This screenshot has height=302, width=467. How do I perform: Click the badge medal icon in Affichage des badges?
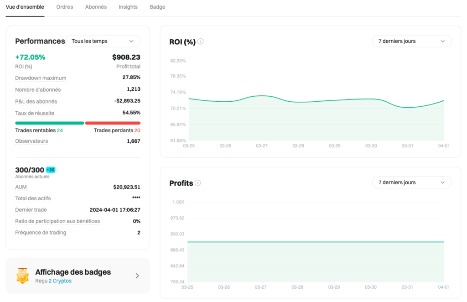pos(22,276)
